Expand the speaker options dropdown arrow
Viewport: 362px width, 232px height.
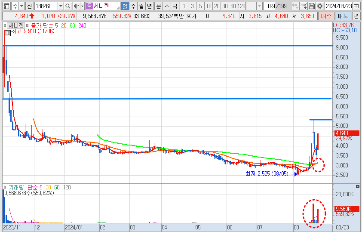82,6
